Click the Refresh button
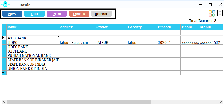 (102, 14)
